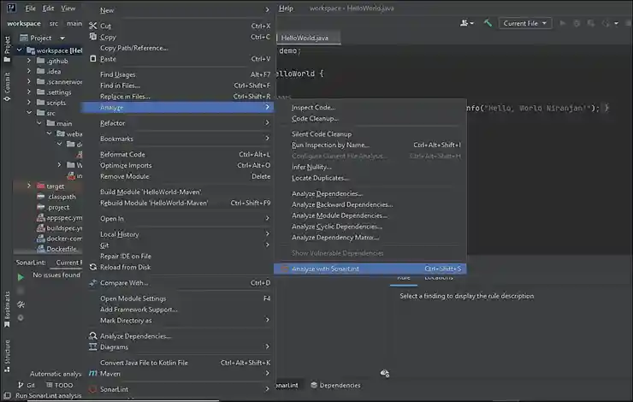Expand the scripts folder
The height and width of the screenshot is (402, 633).
[x=29, y=103]
